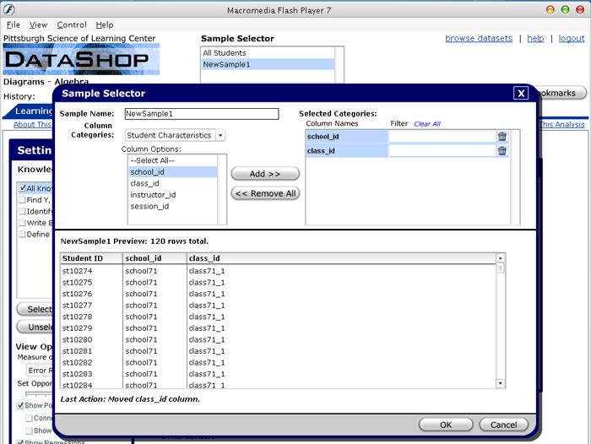
Task: Click the DataShop logo
Action: [x=81, y=60]
